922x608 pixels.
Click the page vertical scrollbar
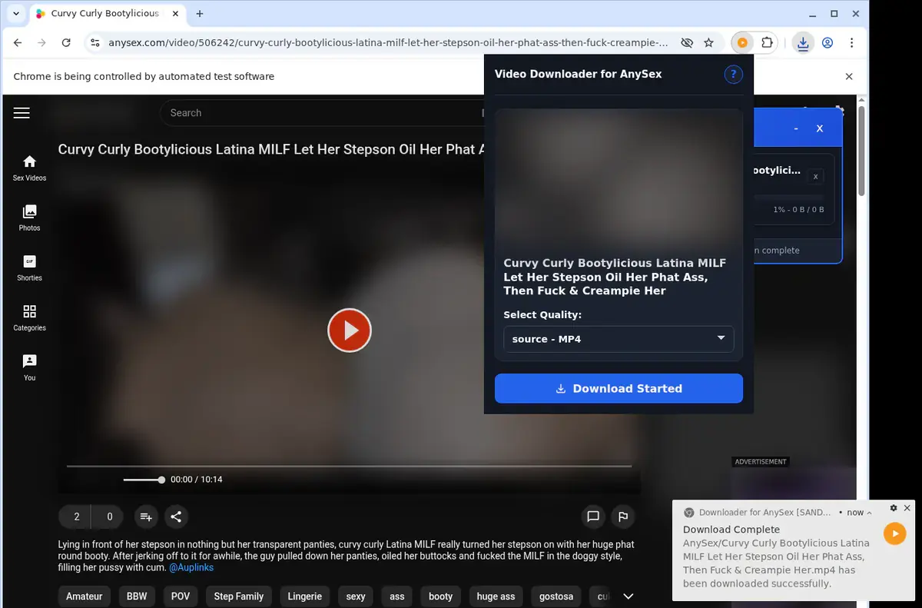pyautogui.click(x=861, y=150)
